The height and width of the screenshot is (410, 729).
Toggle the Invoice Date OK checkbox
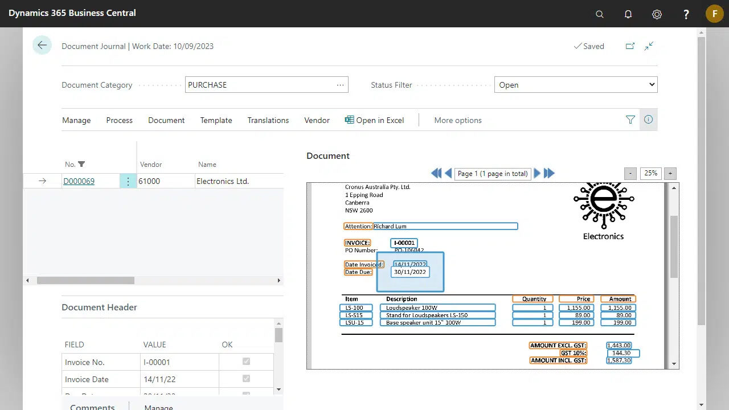click(x=246, y=379)
